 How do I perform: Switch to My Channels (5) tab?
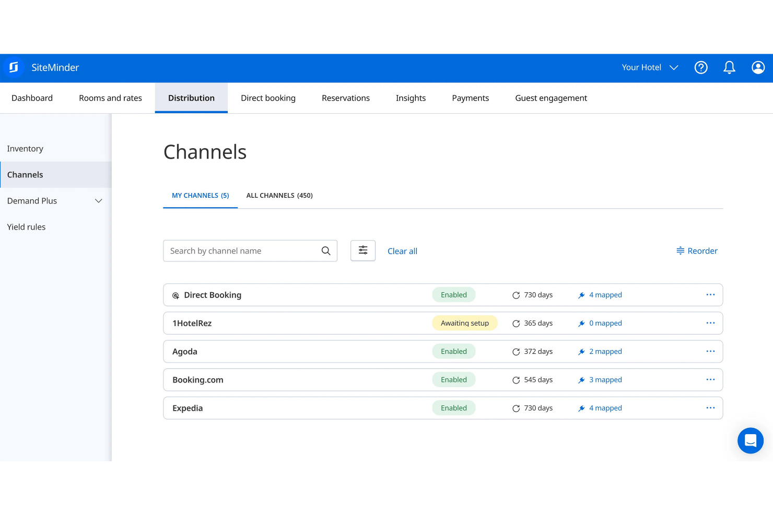(x=201, y=196)
